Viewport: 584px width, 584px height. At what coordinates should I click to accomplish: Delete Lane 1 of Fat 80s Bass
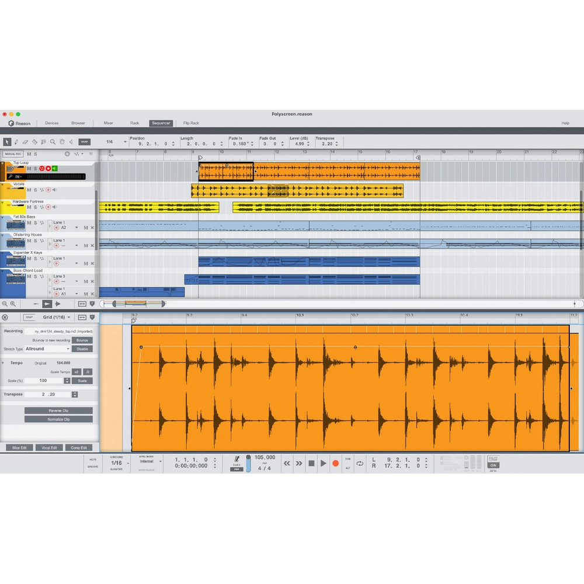tap(92, 228)
